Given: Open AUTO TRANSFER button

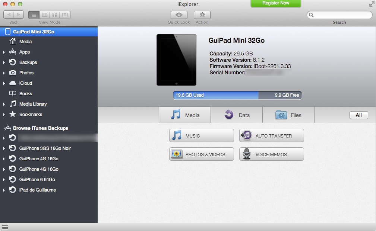Looking at the screenshot, I should click(x=271, y=135).
